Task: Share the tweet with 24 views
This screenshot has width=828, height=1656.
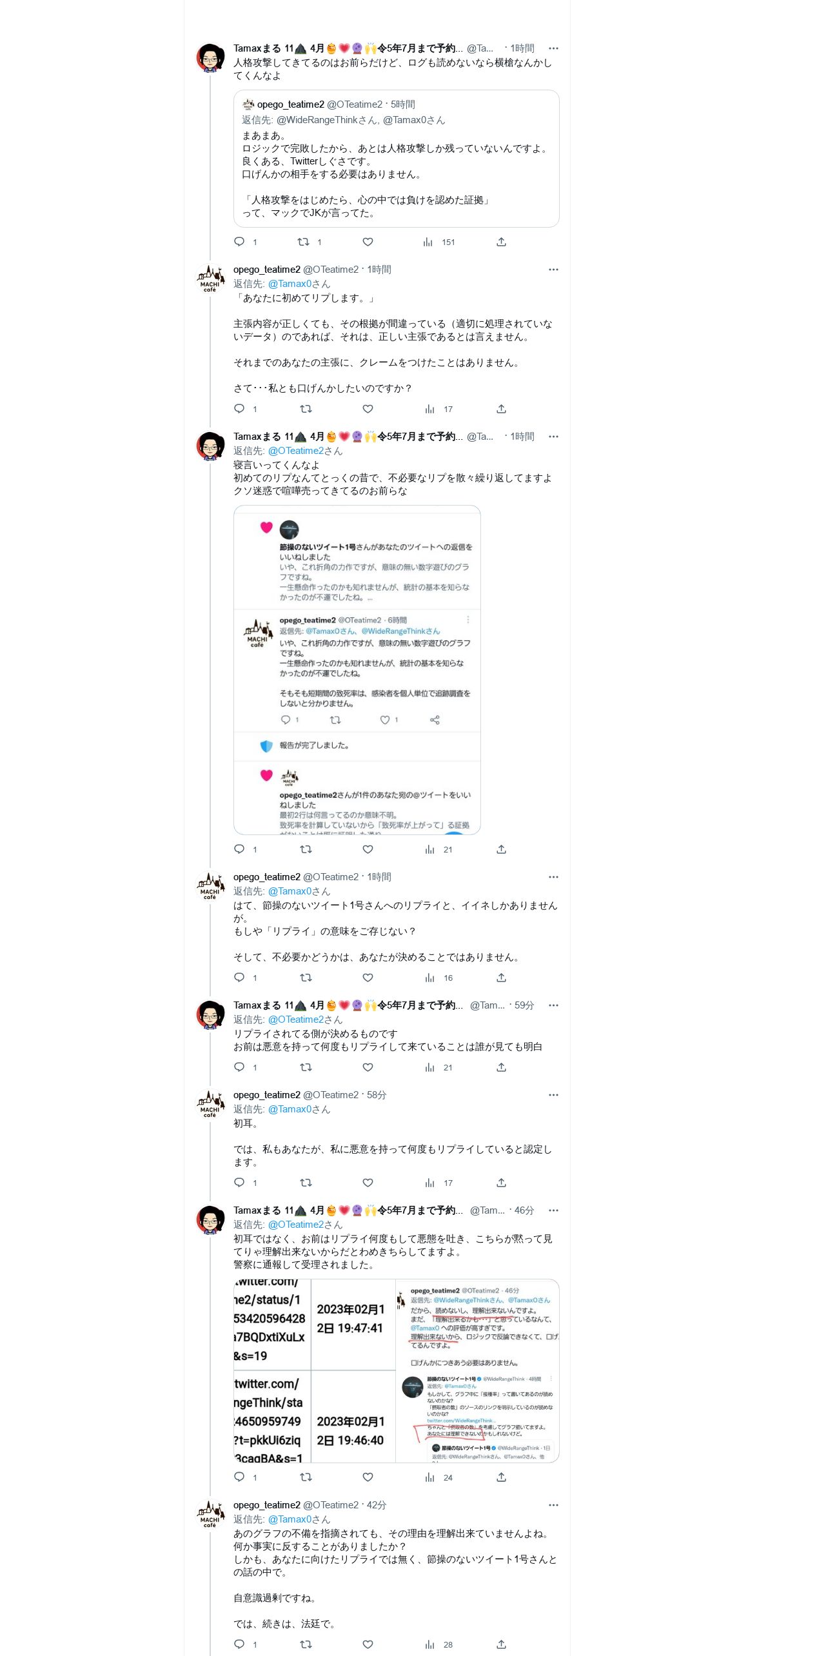Action: pos(501,1477)
